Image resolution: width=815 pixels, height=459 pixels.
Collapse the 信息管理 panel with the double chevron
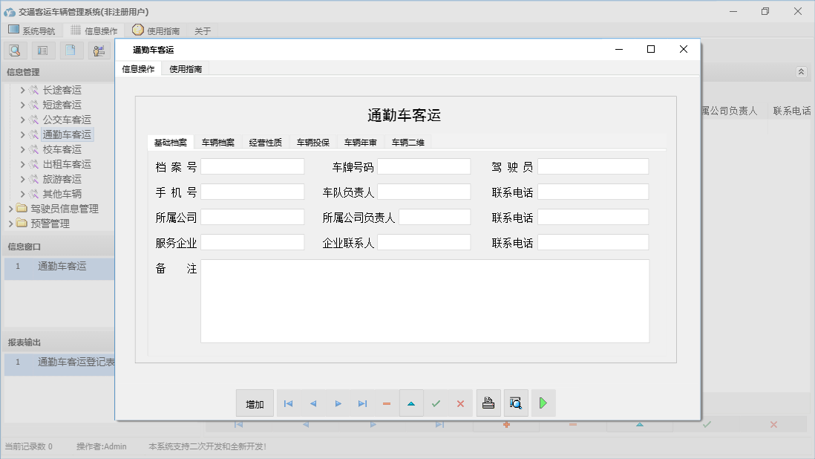pyautogui.click(x=801, y=72)
